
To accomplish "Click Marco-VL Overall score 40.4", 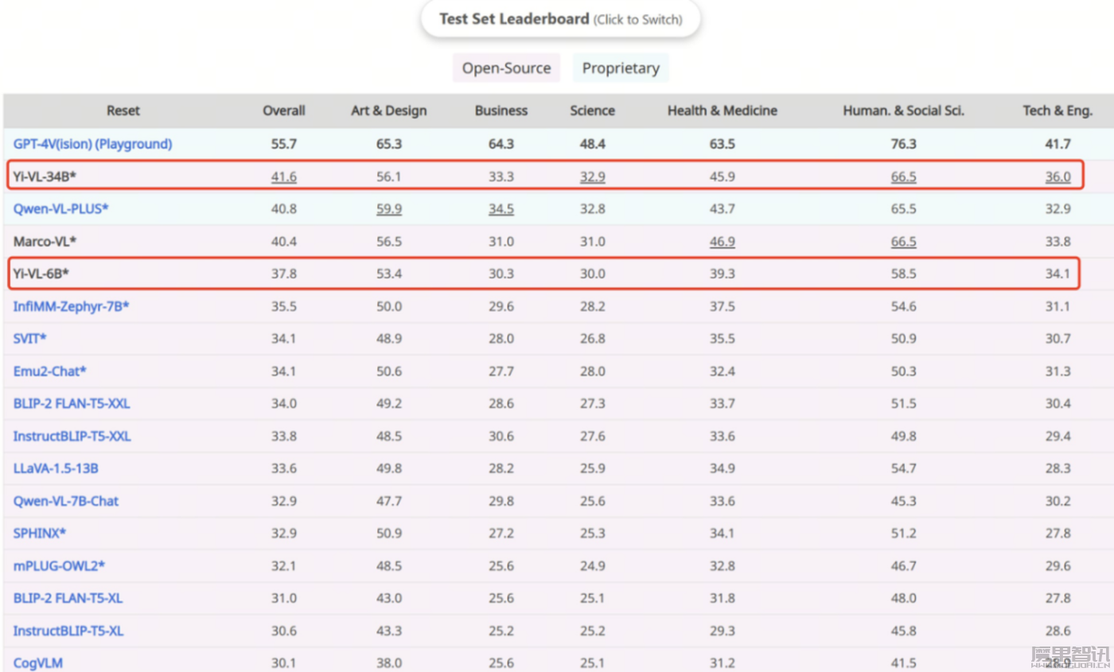I will (284, 242).
